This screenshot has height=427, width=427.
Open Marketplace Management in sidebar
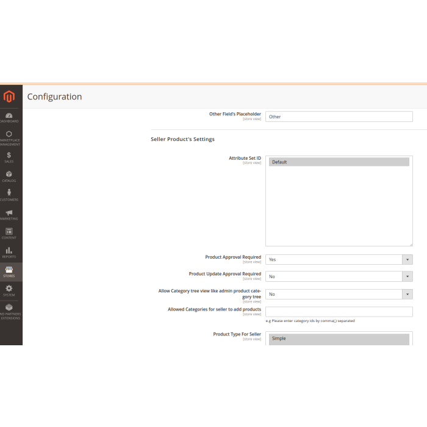(9, 137)
